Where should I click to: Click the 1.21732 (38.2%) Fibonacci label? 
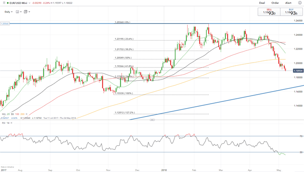(x=124, y=50)
